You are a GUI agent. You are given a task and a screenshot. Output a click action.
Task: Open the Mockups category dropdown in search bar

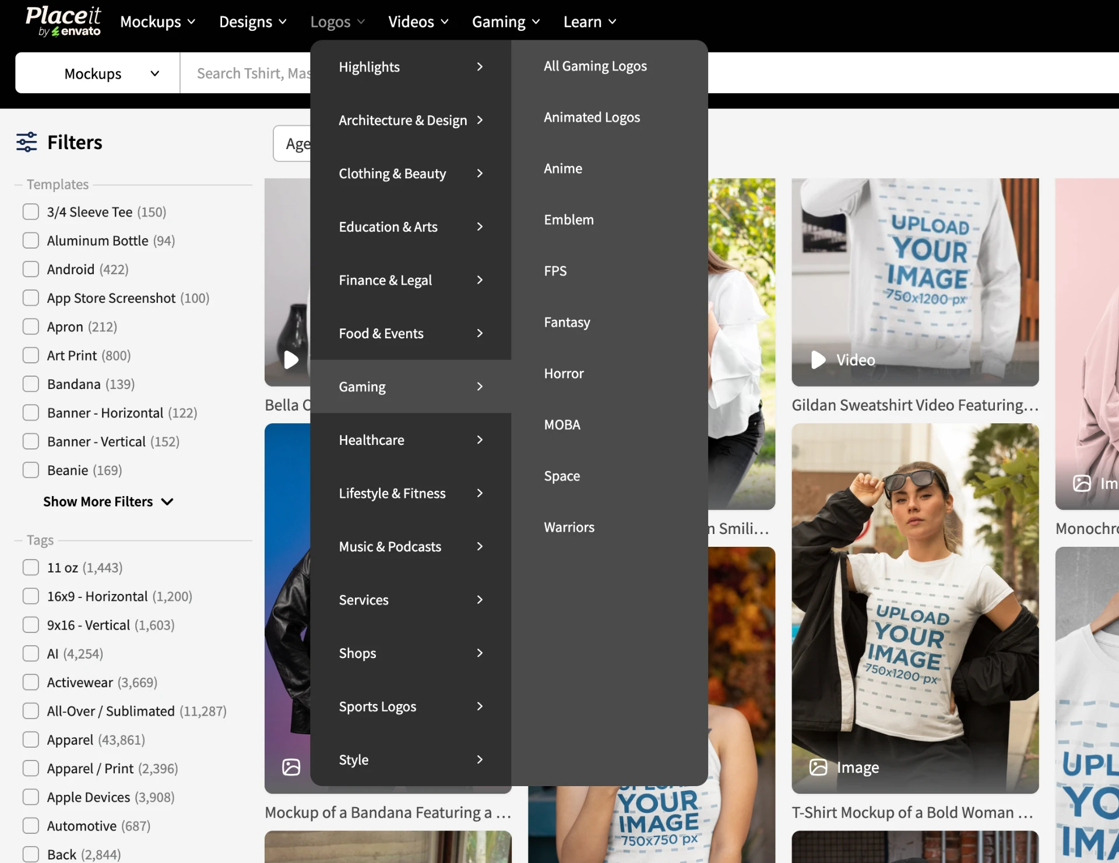coord(98,73)
